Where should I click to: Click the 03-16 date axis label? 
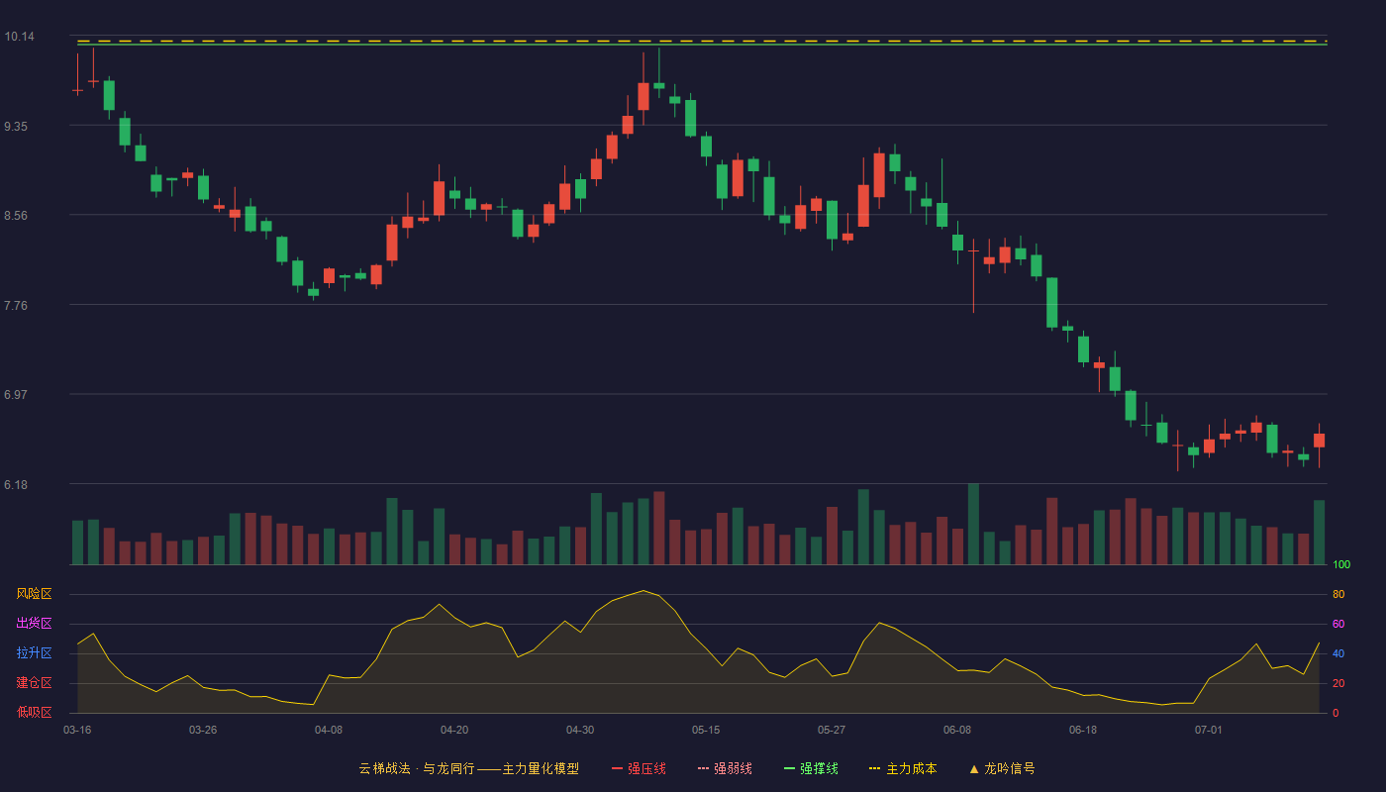77,730
